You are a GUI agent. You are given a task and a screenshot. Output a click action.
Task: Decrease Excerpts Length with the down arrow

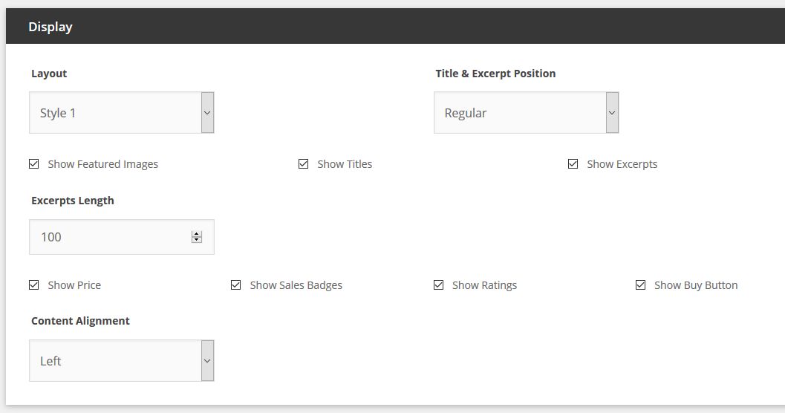pos(197,240)
